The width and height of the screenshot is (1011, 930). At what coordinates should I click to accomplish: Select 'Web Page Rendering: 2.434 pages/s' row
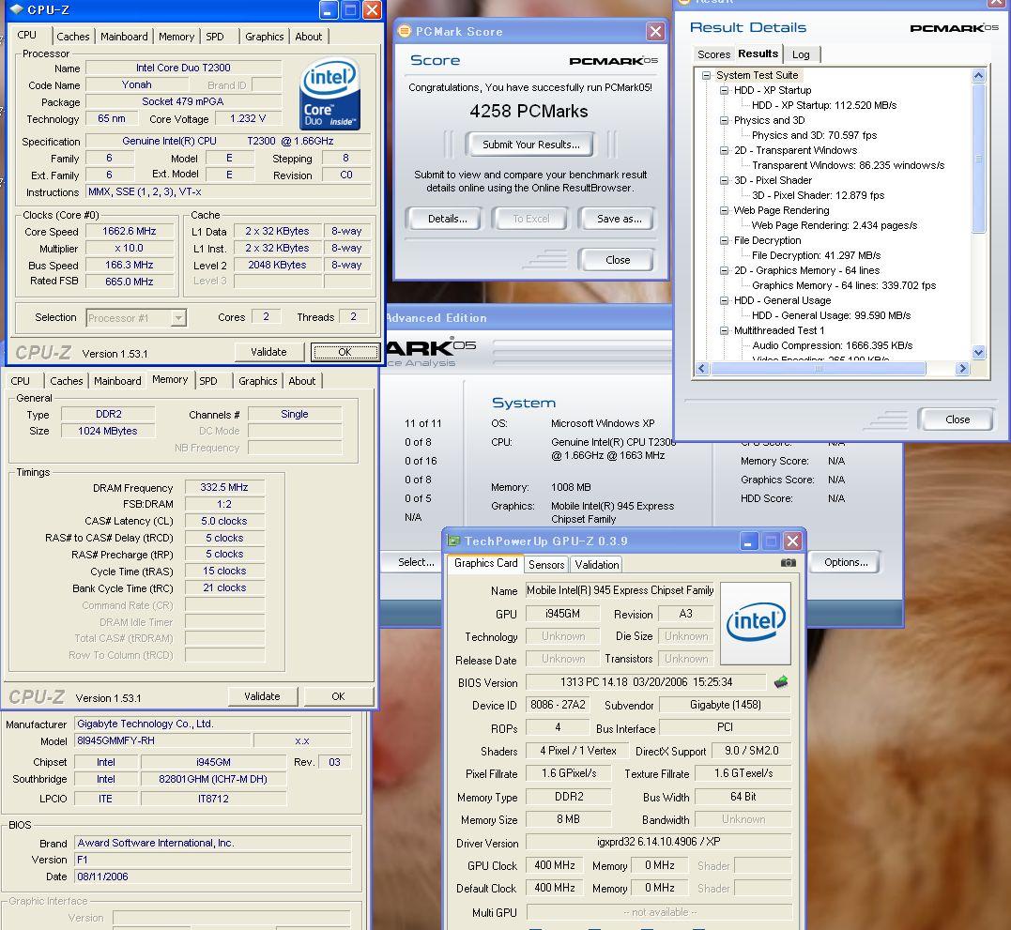(835, 225)
